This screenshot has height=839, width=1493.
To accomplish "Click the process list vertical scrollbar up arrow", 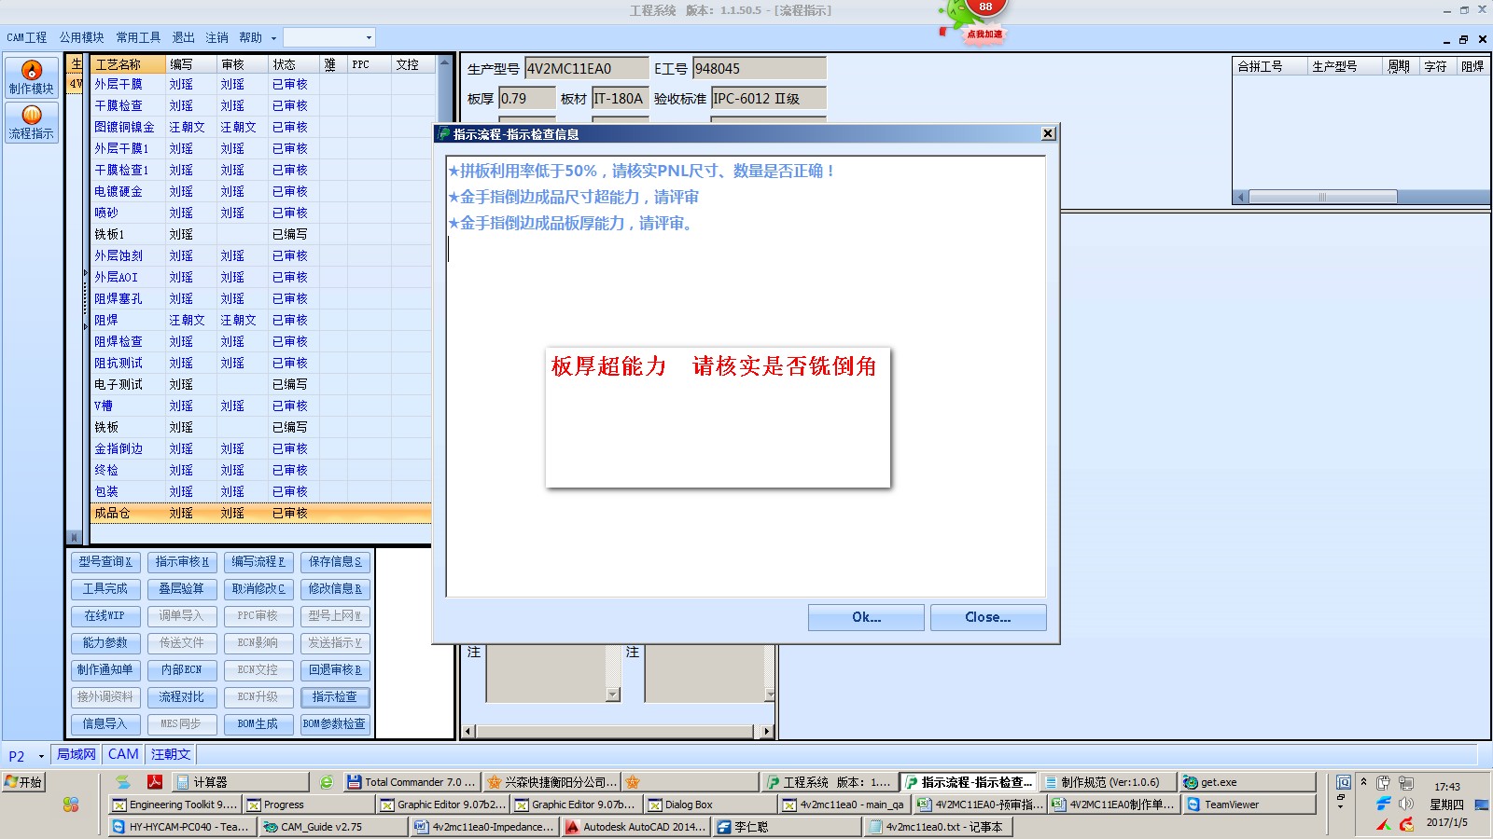I will pyautogui.click(x=445, y=63).
